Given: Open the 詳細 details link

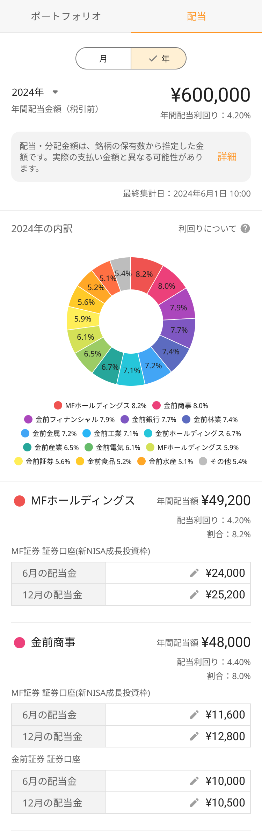Looking at the screenshot, I should [x=227, y=157].
